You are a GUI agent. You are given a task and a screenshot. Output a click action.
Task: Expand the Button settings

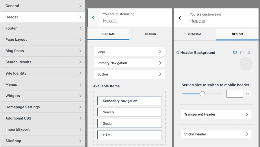(129, 74)
